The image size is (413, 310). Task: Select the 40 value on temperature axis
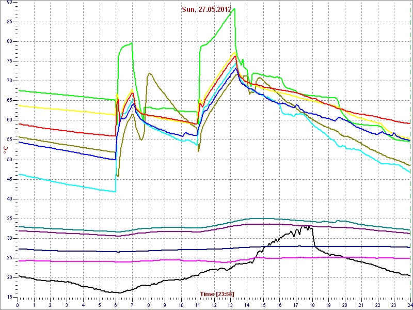[x=9, y=199]
